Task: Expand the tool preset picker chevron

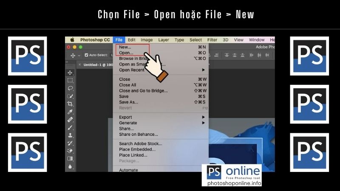Action: 79,56
